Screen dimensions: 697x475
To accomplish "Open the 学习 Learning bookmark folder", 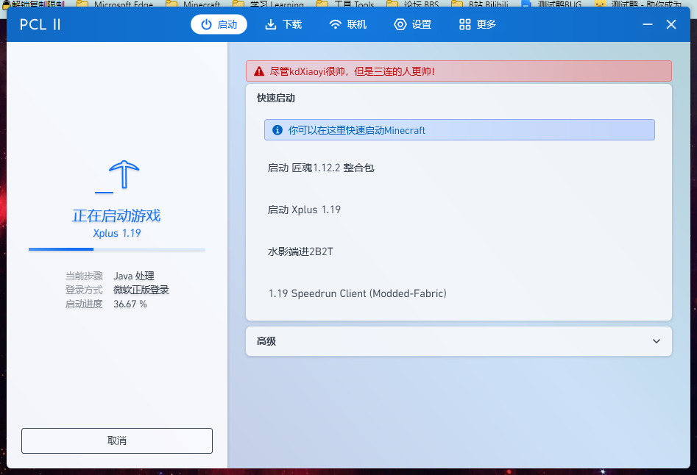I will [269, 4].
